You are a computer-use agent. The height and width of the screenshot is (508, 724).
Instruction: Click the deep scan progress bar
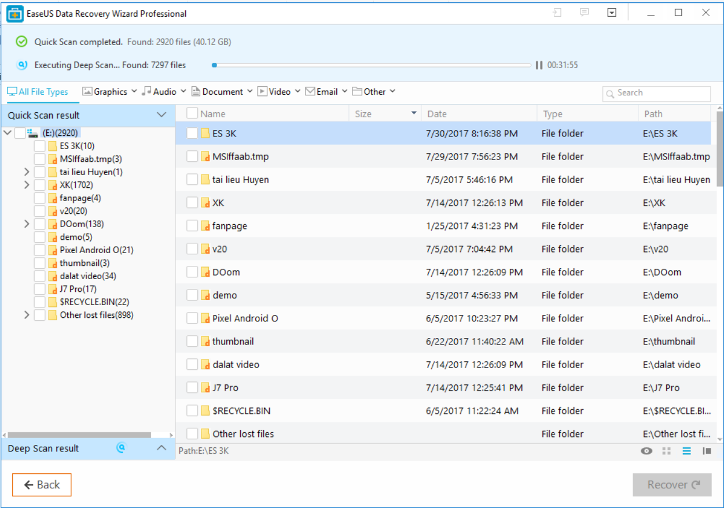(372, 65)
